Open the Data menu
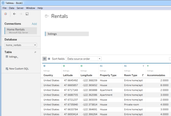Image resolution: width=171 pixels, height=116 pixels. (11, 8)
